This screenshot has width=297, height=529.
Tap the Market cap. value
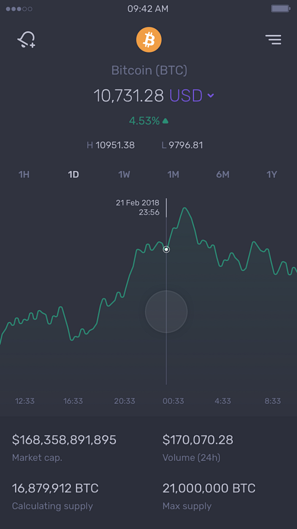pyautogui.click(x=64, y=439)
